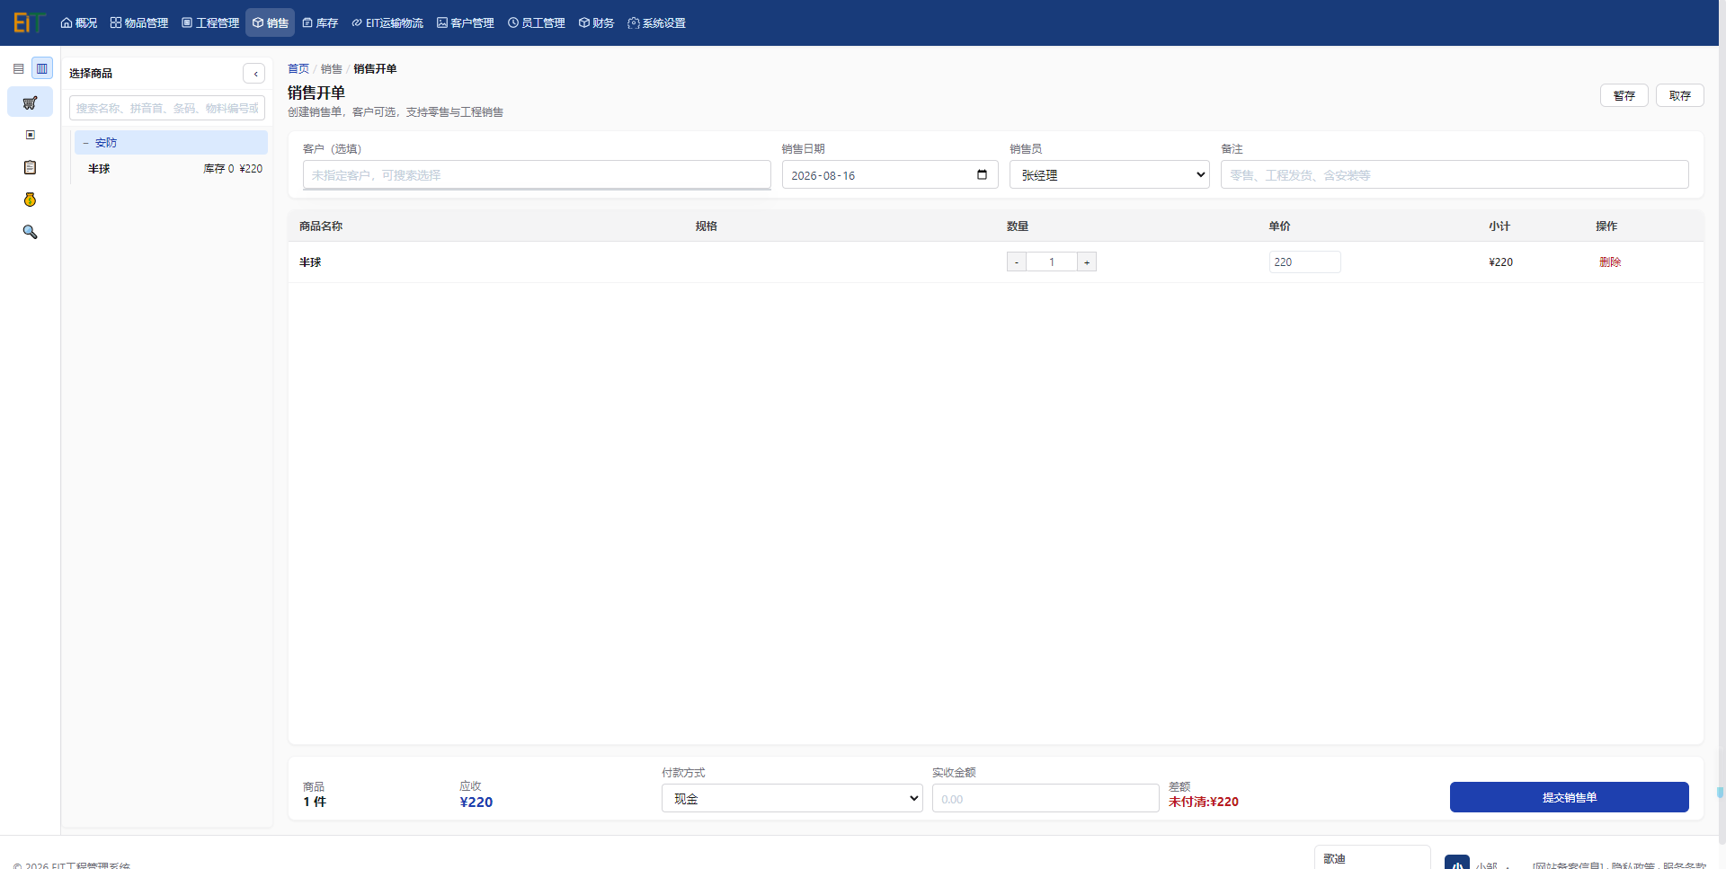Click the 暂存 button
1726x869 pixels.
1624,95
